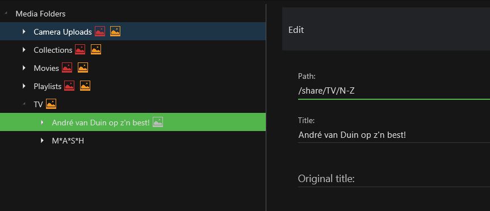Click the orange image icon beside TV
This screenshot has width=490, height=211.
coord(51,104)
